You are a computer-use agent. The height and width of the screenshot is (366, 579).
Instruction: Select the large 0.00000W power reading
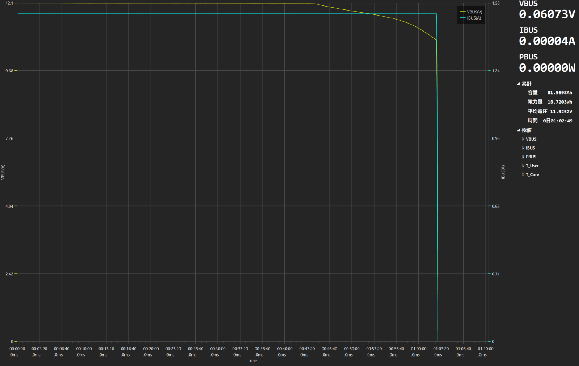pyautogui.click(x=547, y=68)
